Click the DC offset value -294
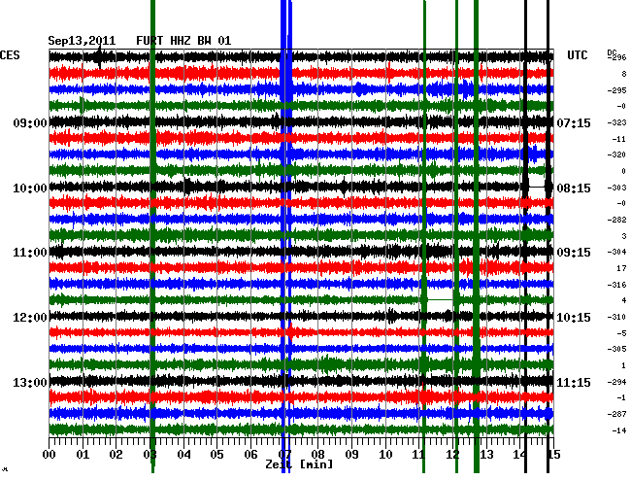Image resolution: width=631 pixels, height=480 pixels. coord(616,382)
